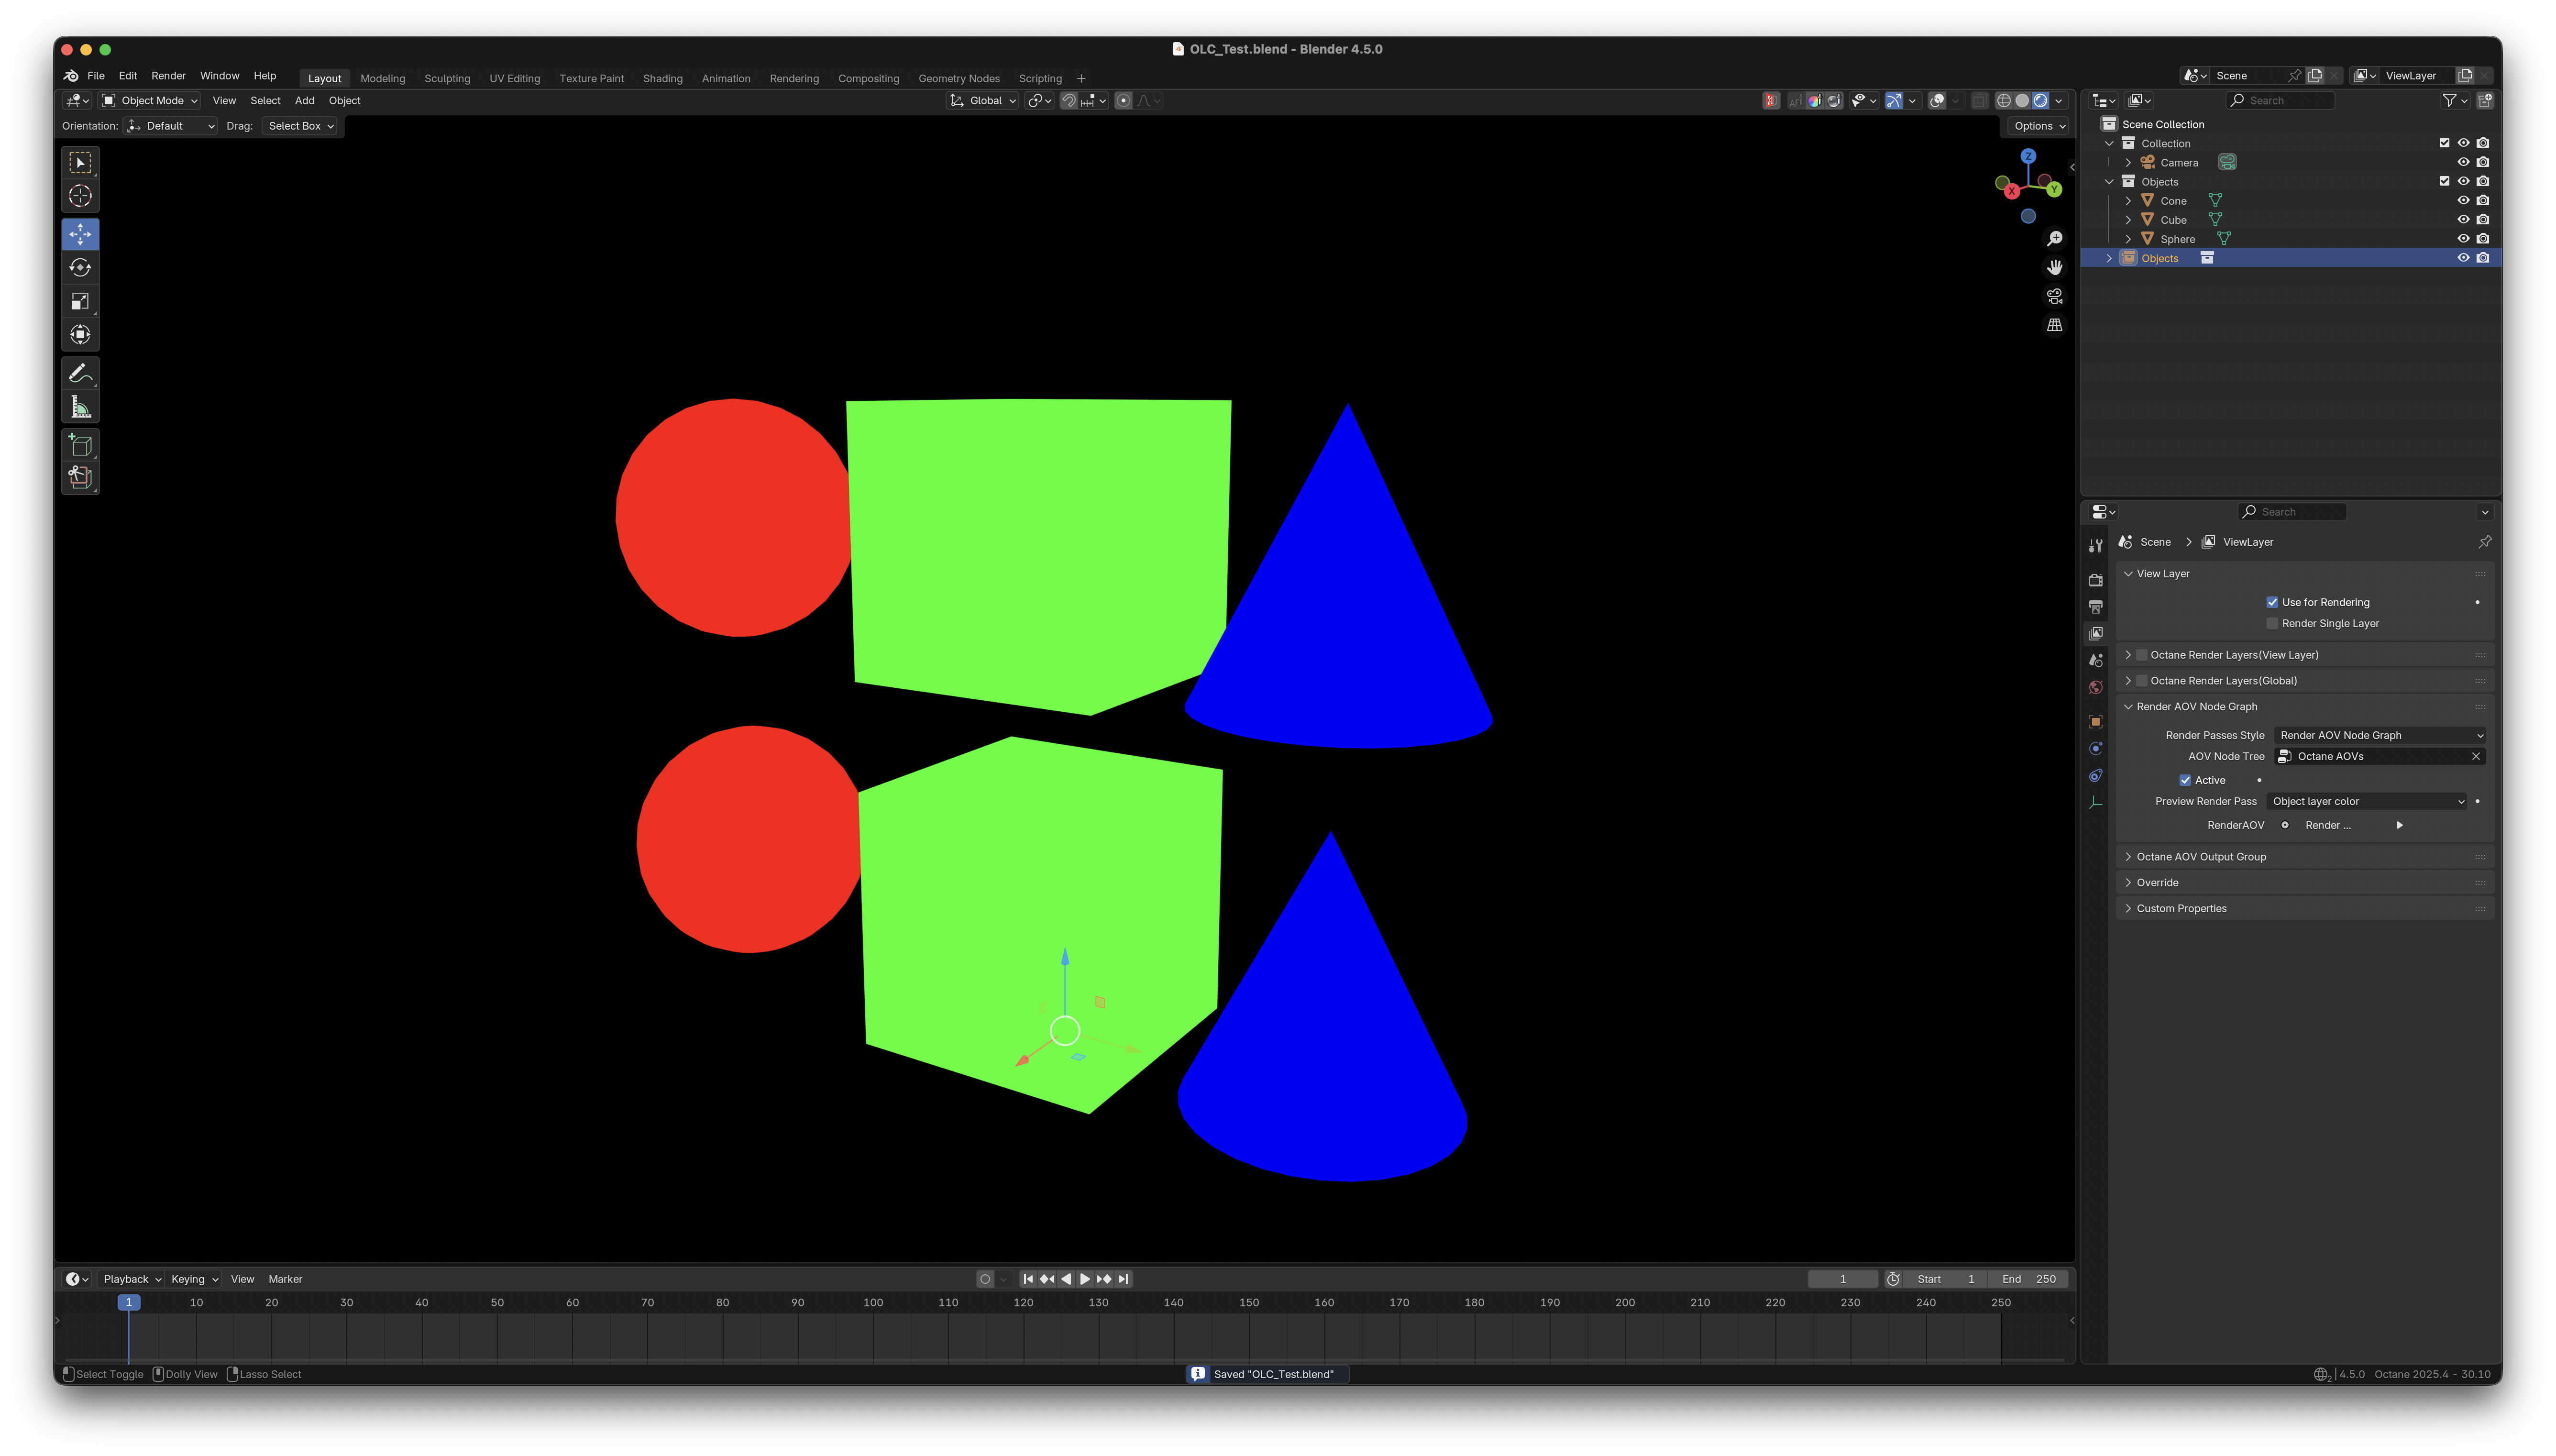The image size is (2556, 1456).
Task: Open the timeline Playback popover
Action: 132,1279
